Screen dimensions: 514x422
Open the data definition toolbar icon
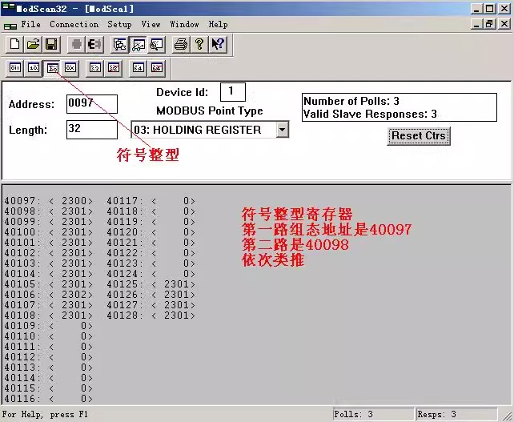(x=119, y=44)
